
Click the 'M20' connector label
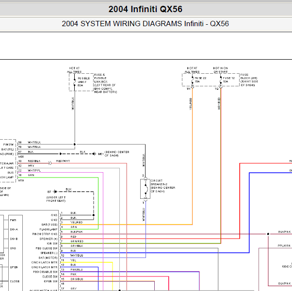pyautogui.click(x=21, y=157)
